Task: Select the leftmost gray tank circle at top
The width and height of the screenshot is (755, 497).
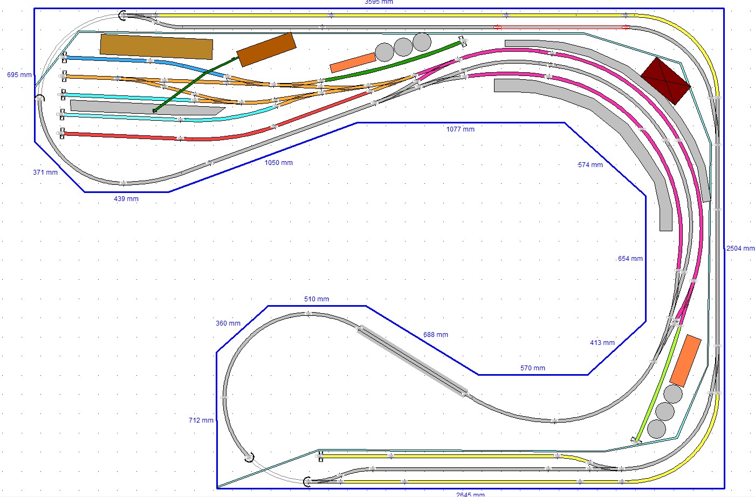Action: coord(385,52)
